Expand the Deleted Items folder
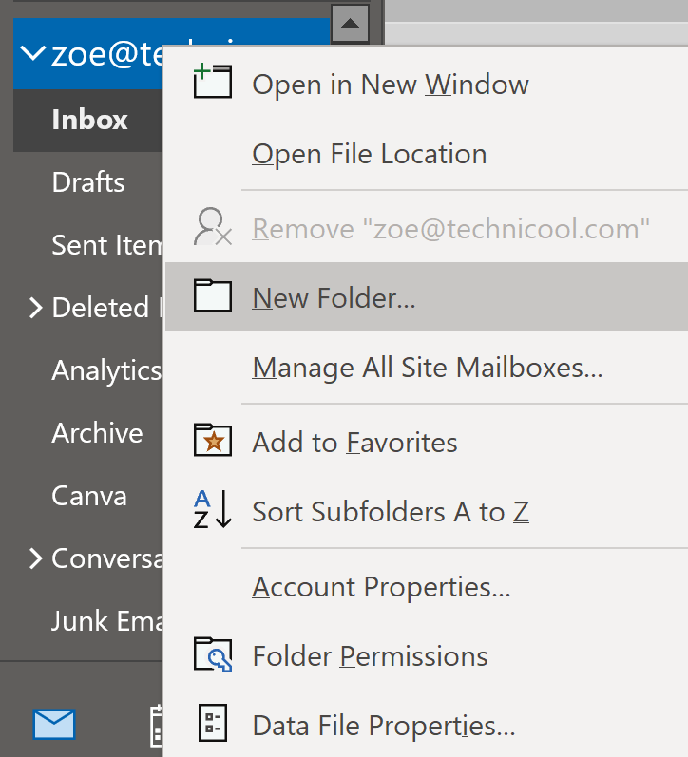The width and height of the screenshot is (688, 757). click(x=36, y=308)
